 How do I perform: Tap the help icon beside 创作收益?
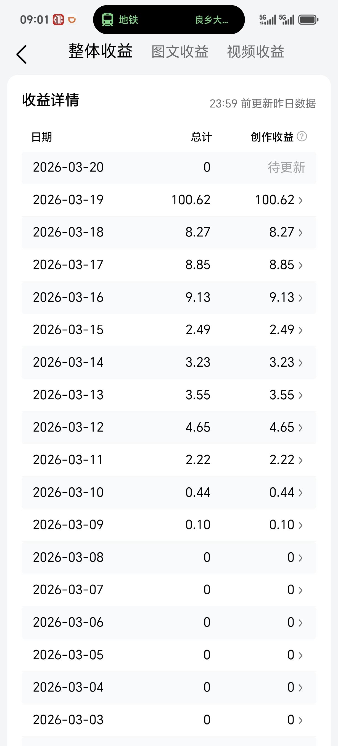pyautogui.click(x=302, y=136)
